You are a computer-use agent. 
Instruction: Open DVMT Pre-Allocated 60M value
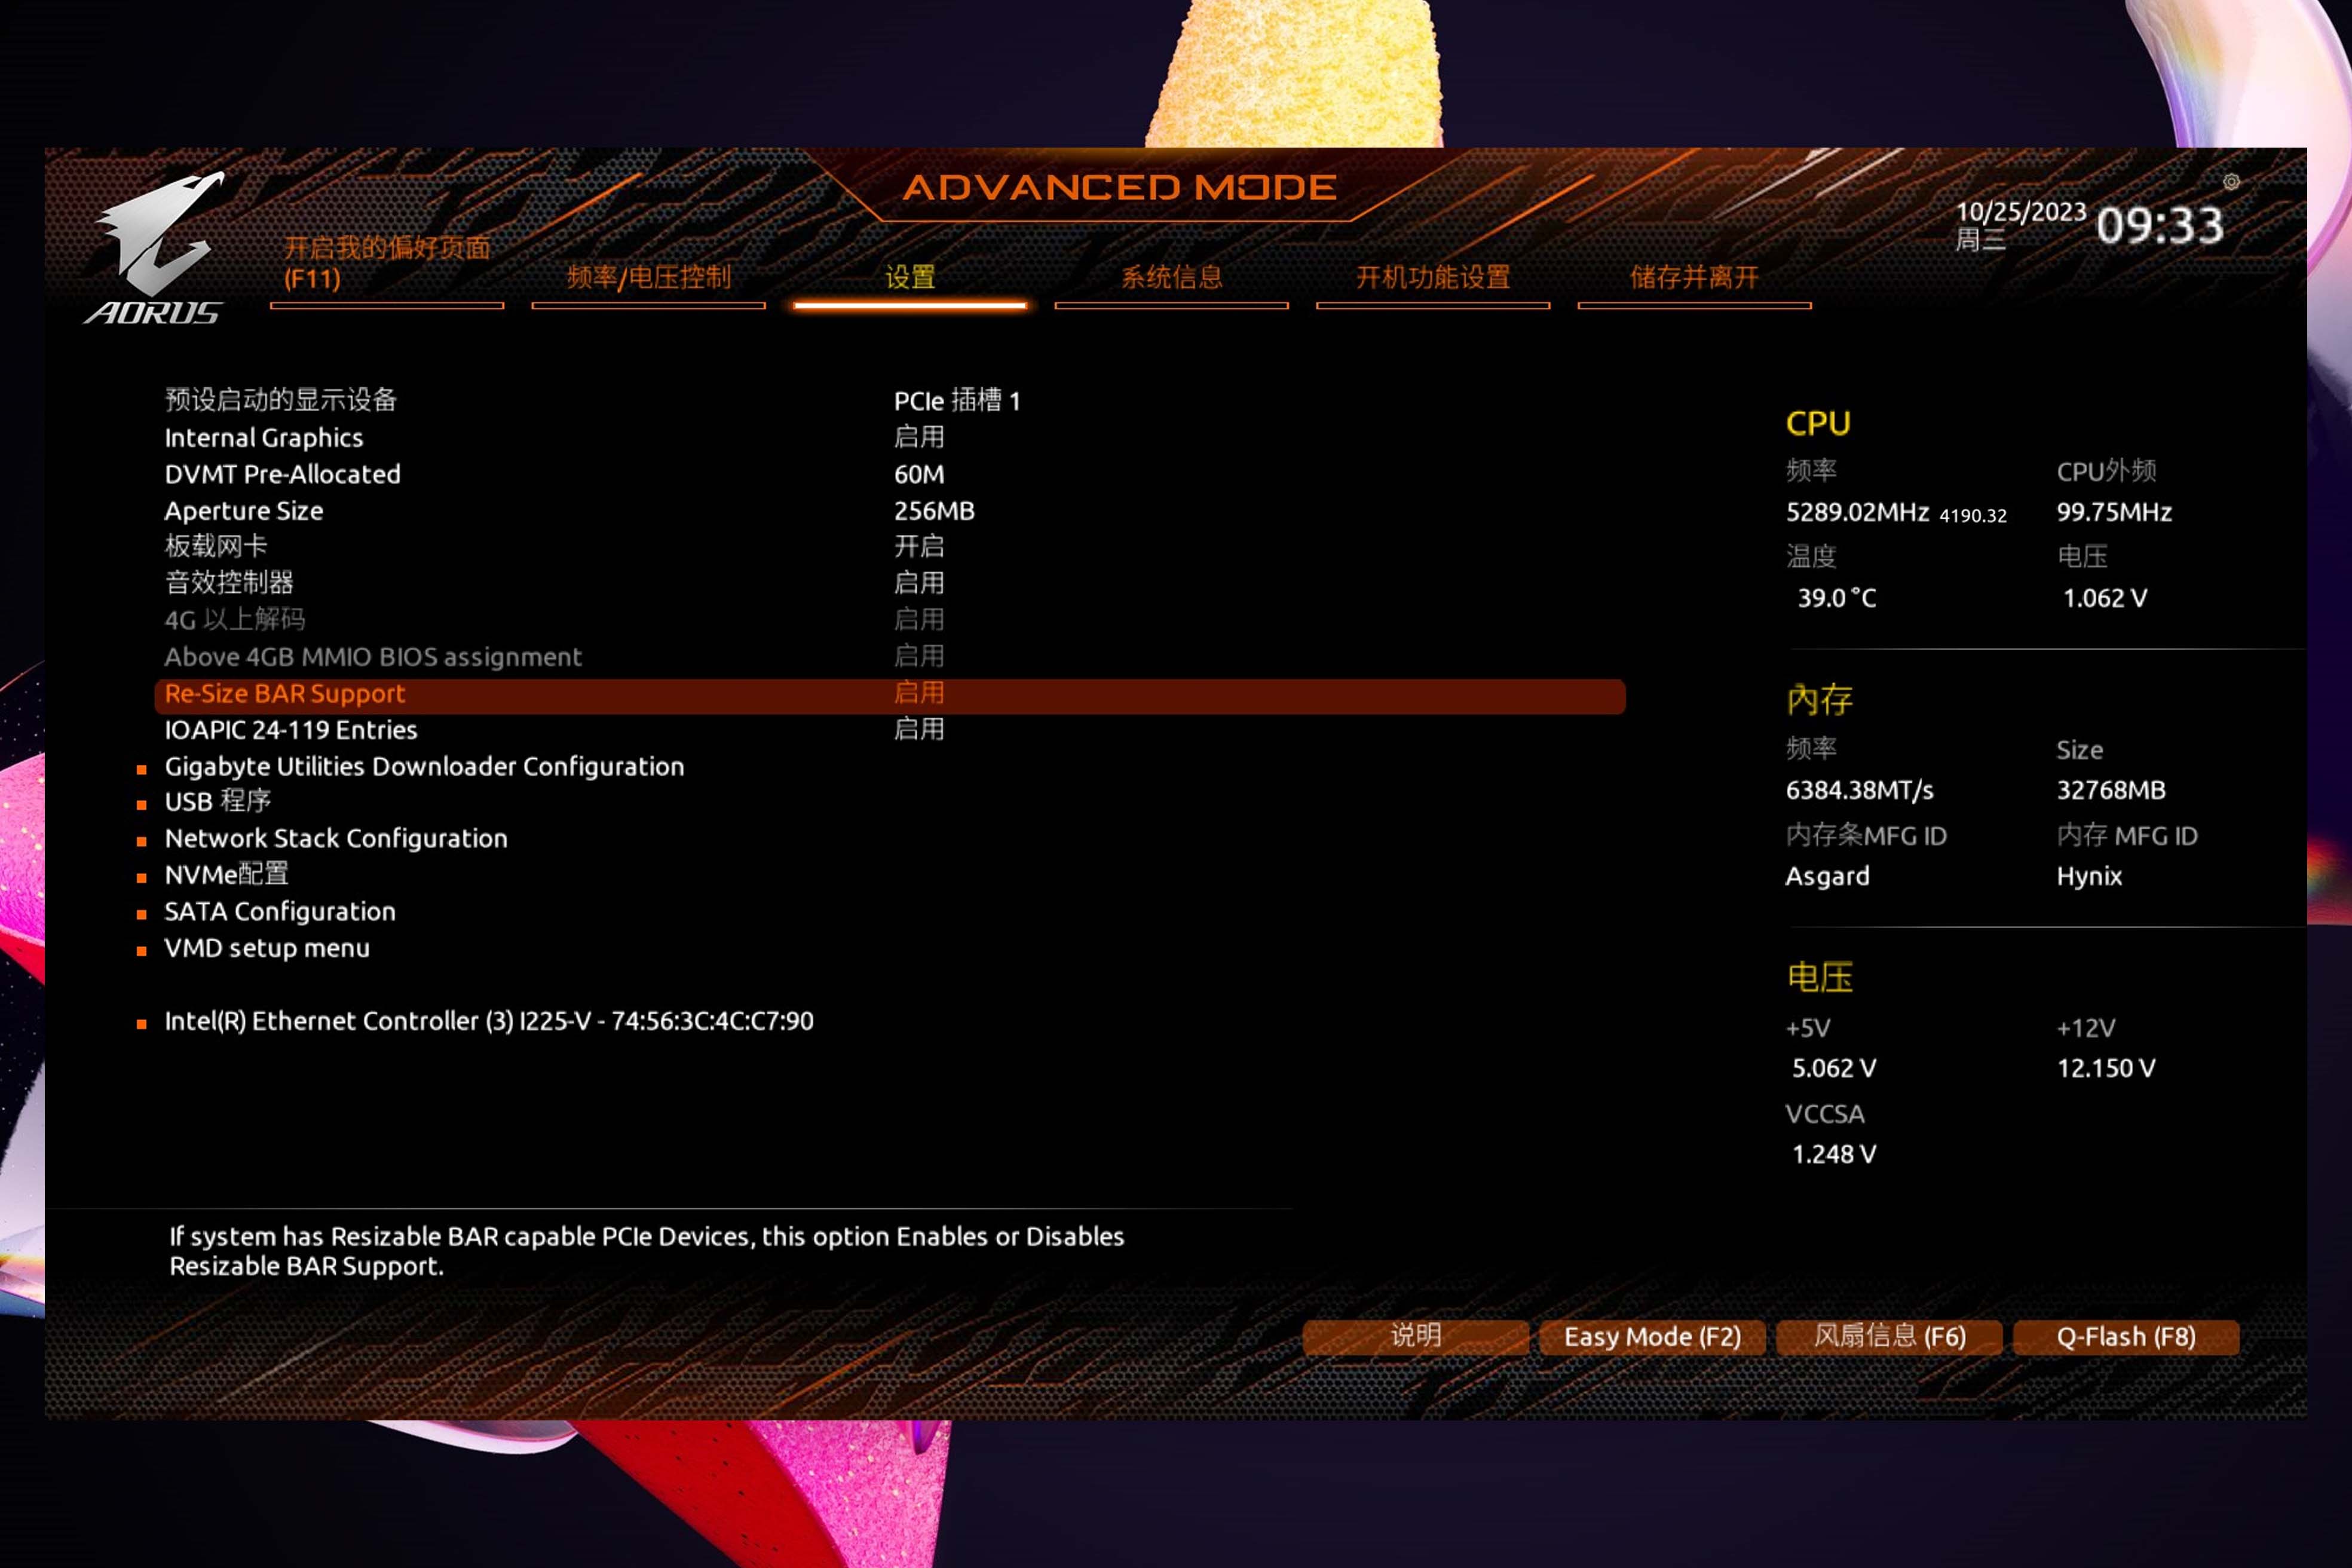[x=919, y=474]
